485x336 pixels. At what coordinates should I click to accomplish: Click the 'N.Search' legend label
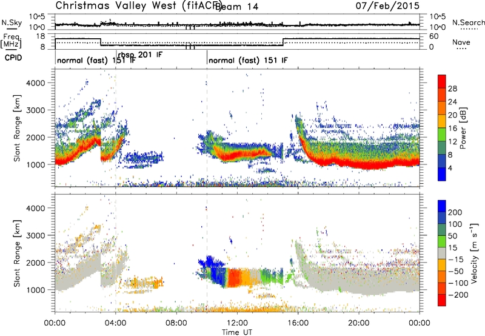point(469,22)
